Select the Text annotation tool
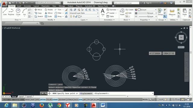 pos(103,12)
